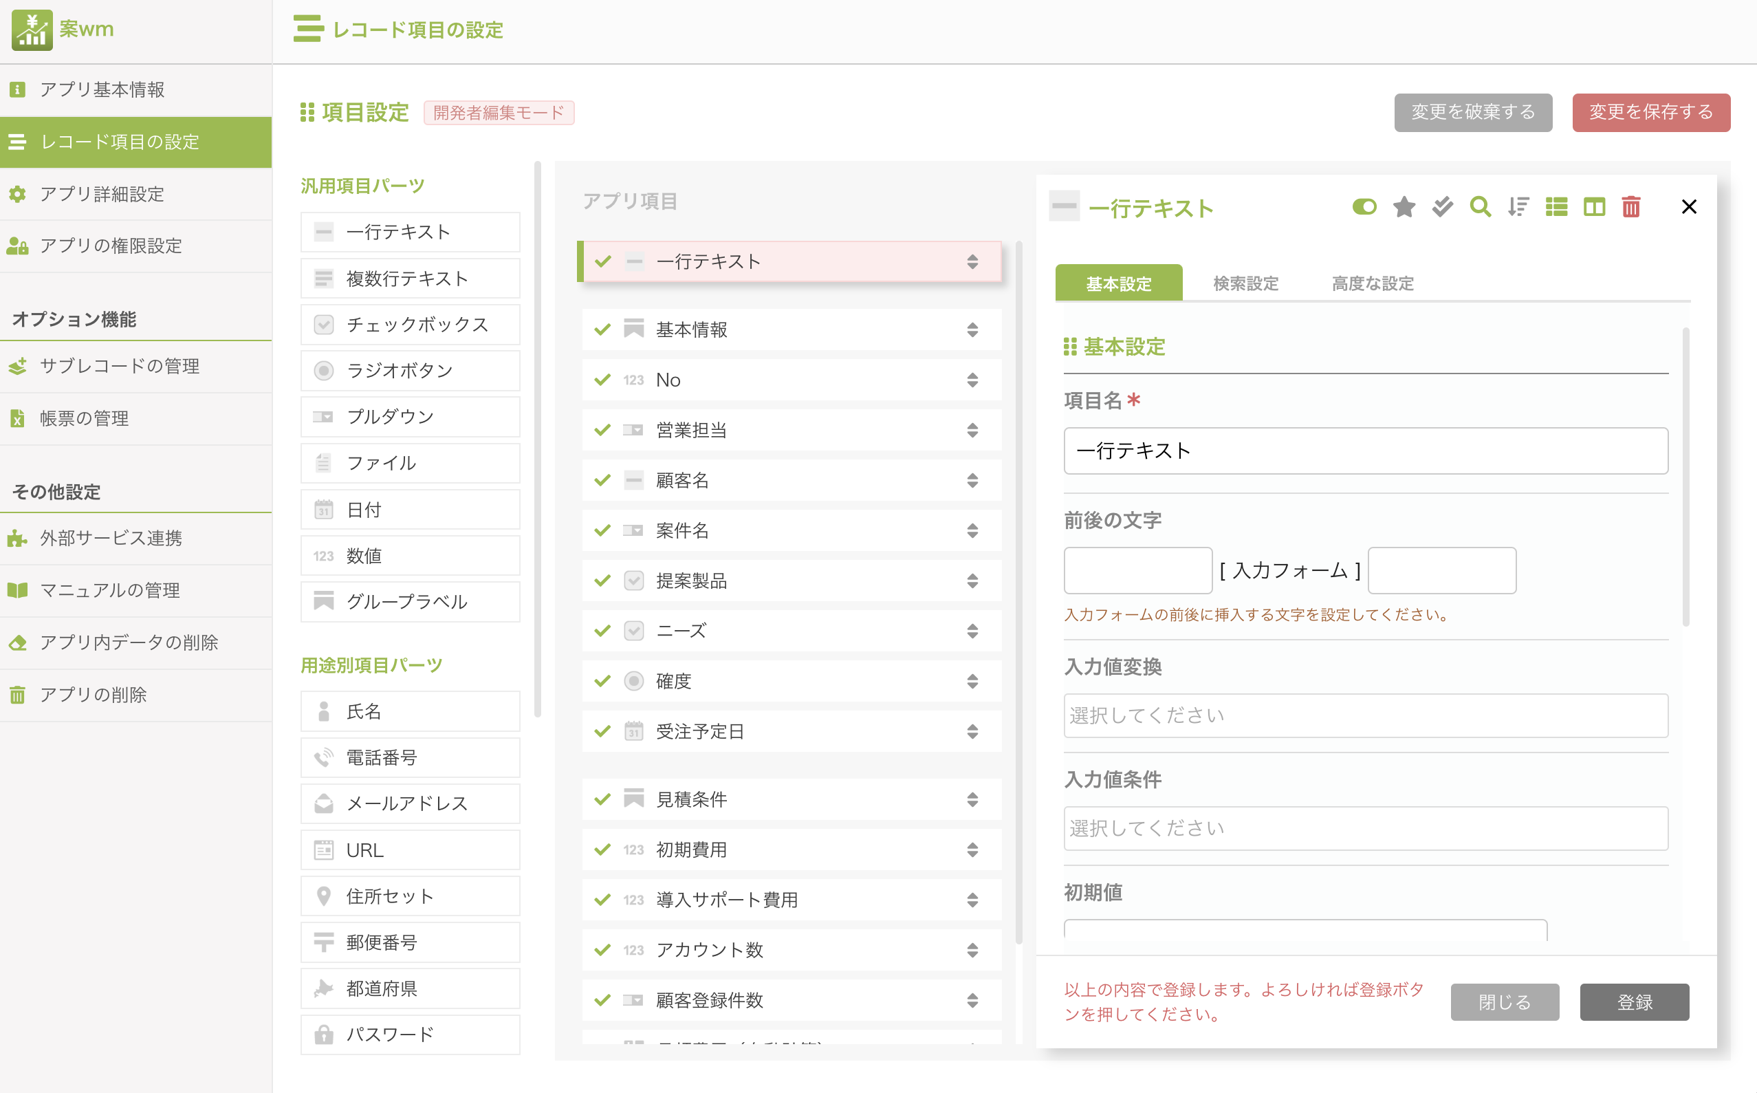1757x1093 pixels.
Task: Select 複数行テキスト part in 汎用項目パーツ
Action: click(x=410, y=279)
